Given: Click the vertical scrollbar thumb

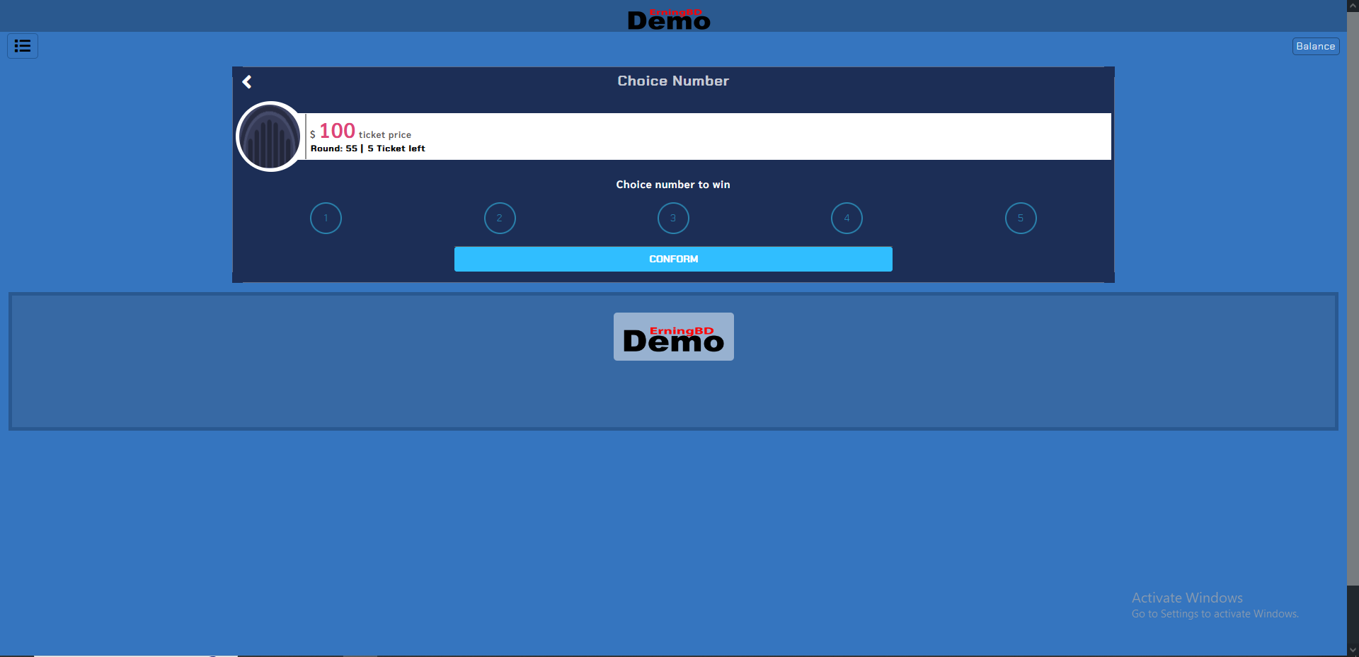Looking at the screenshot, I should (x=1353, y=297).
